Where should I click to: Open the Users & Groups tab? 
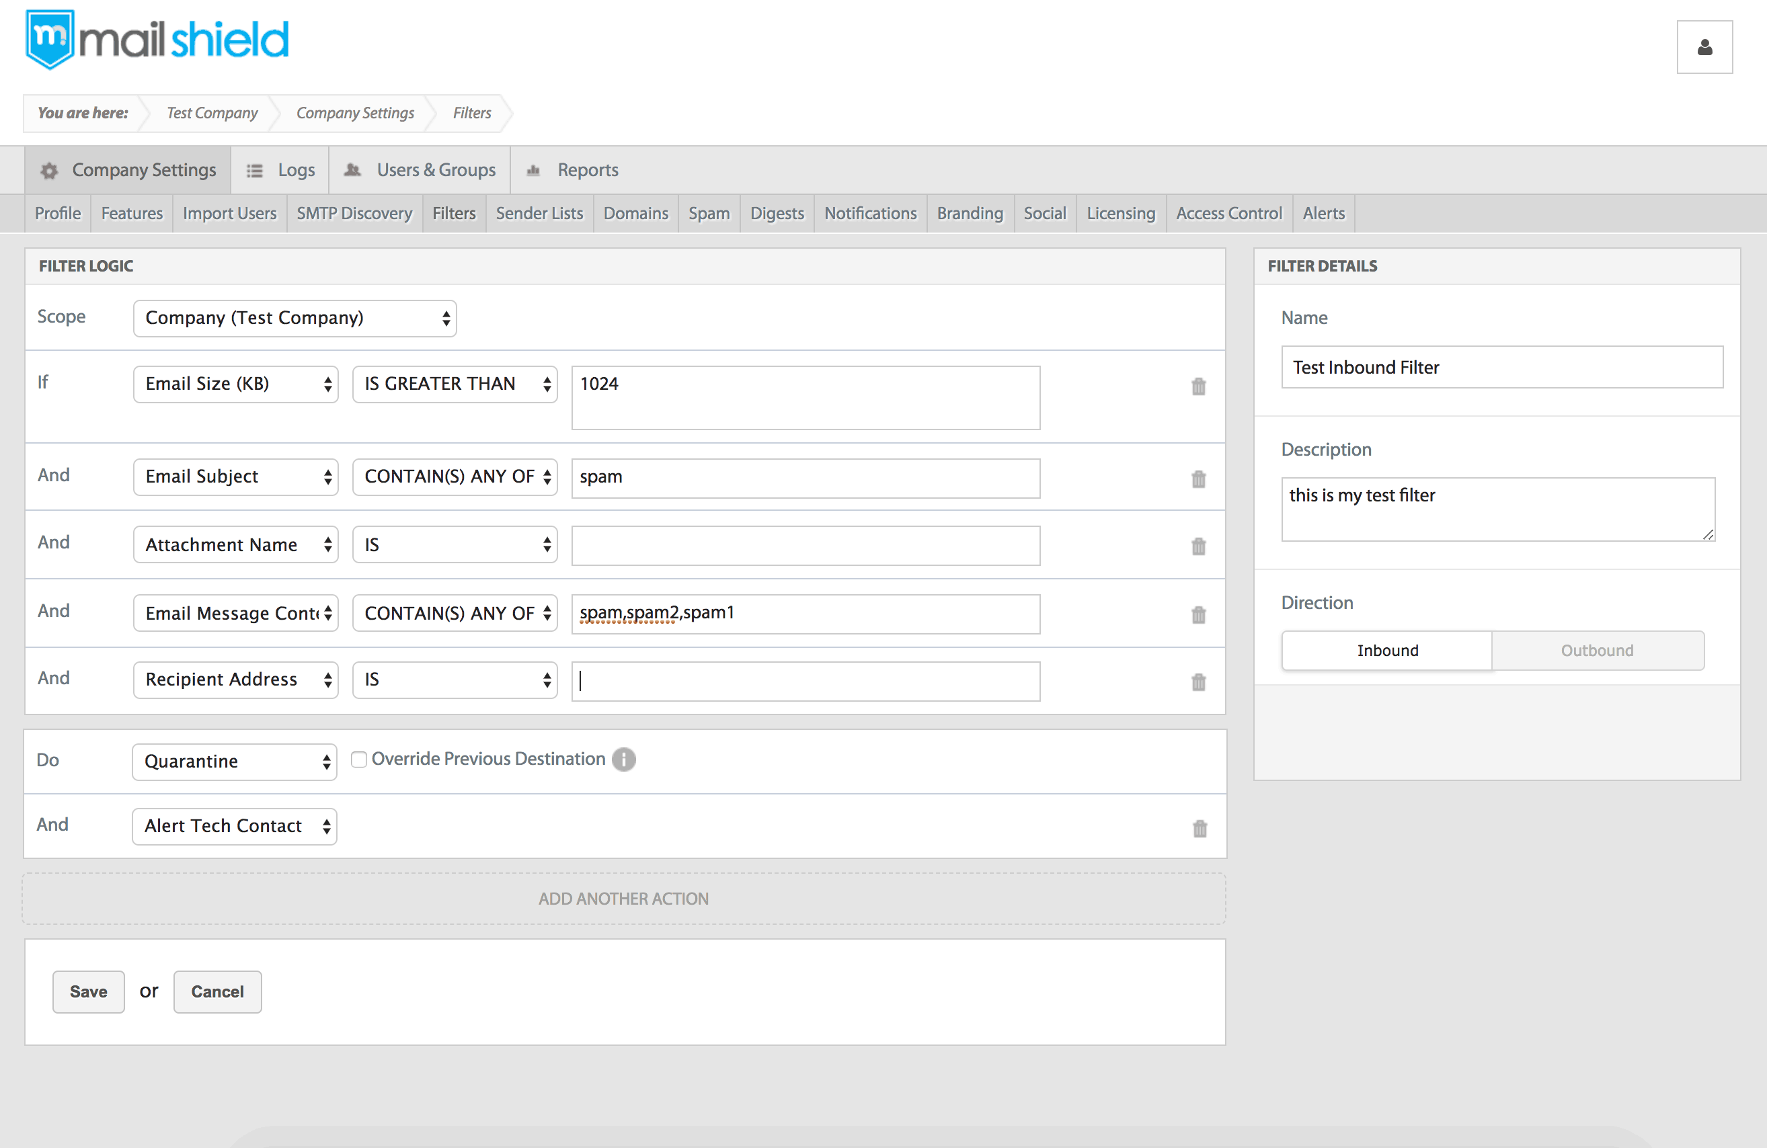420,170
